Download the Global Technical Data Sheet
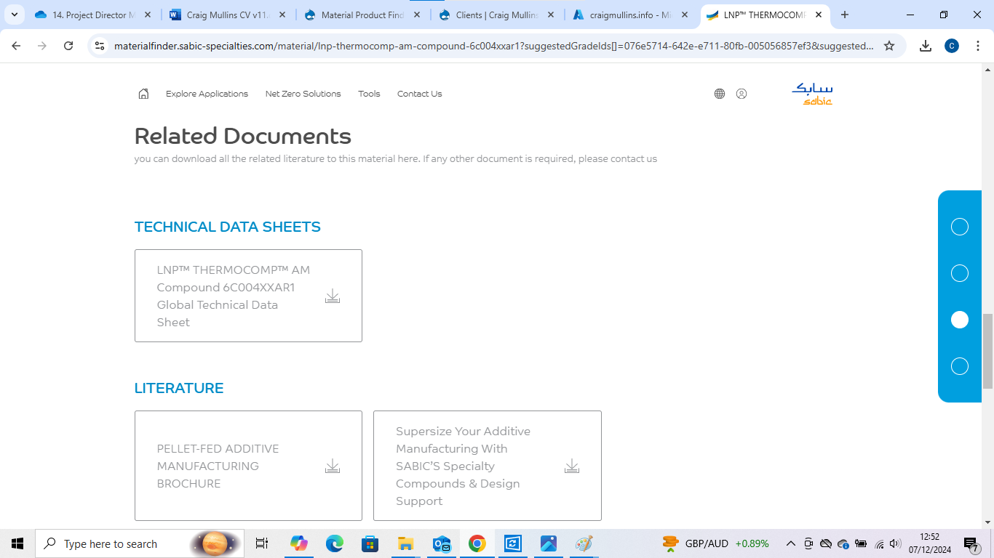 (333, 296)
